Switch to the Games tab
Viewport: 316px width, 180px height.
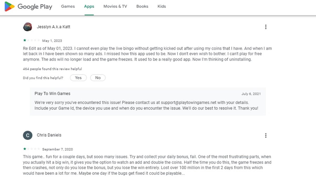[68, 6]
